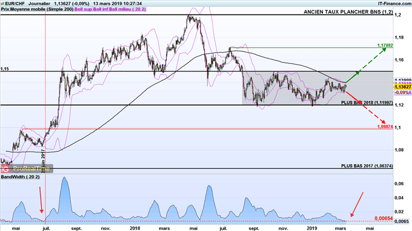Viewport: 412px width, 231px height.
Task: Click the 1,08 price axis value
Action: [399, 150]
